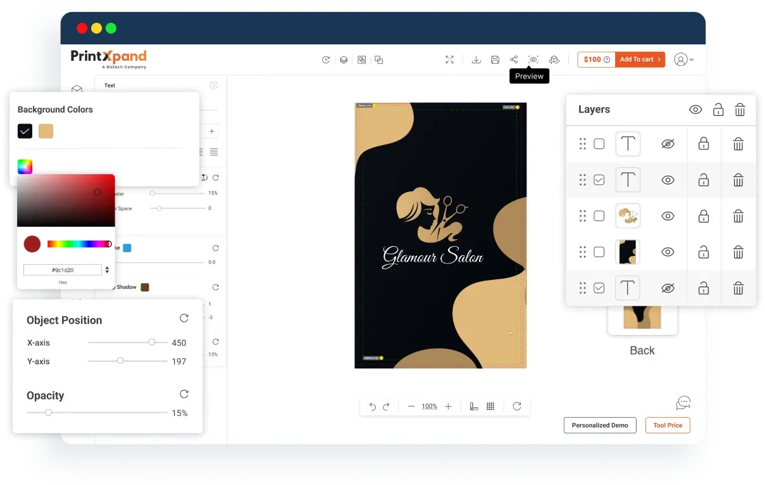The image size is (765, 485).
Task: Switch color format with Hex stepper arrows
Action: point(107,270)
